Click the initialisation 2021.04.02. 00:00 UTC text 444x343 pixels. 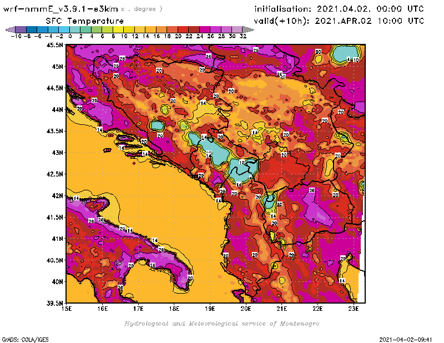click(339, 9)
